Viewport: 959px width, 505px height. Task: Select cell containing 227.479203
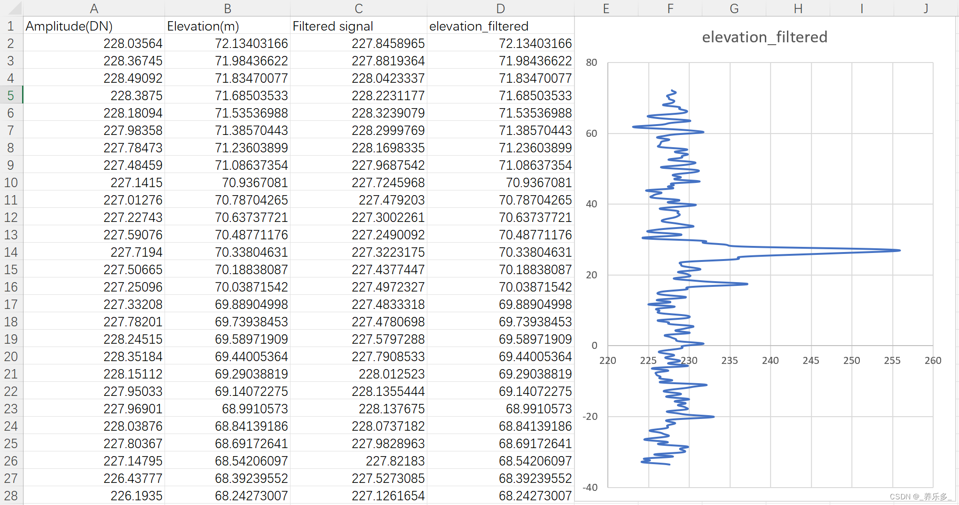[359, 200]
